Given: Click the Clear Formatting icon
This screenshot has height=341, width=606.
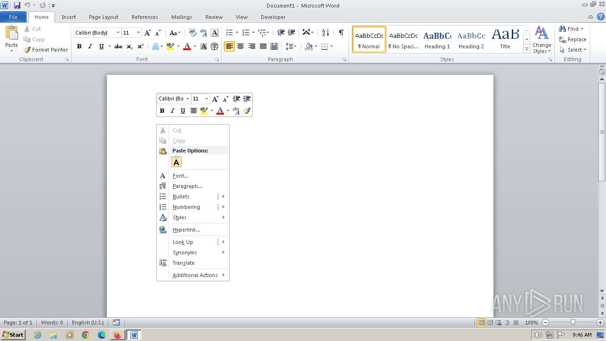Looking at the screenshot, I should [193, 33].
